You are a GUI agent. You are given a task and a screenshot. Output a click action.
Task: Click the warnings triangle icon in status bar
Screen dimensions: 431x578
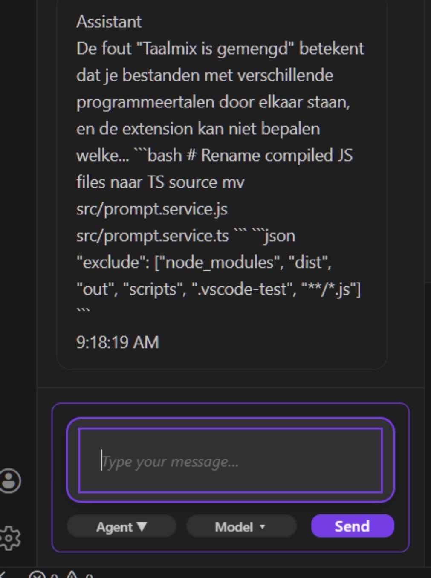72,575
